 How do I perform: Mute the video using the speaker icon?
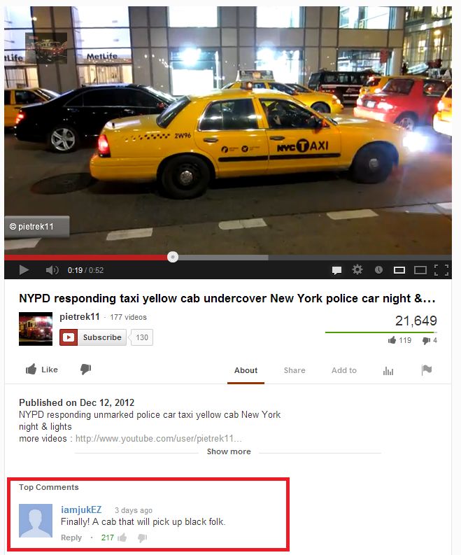coord(52,270)
